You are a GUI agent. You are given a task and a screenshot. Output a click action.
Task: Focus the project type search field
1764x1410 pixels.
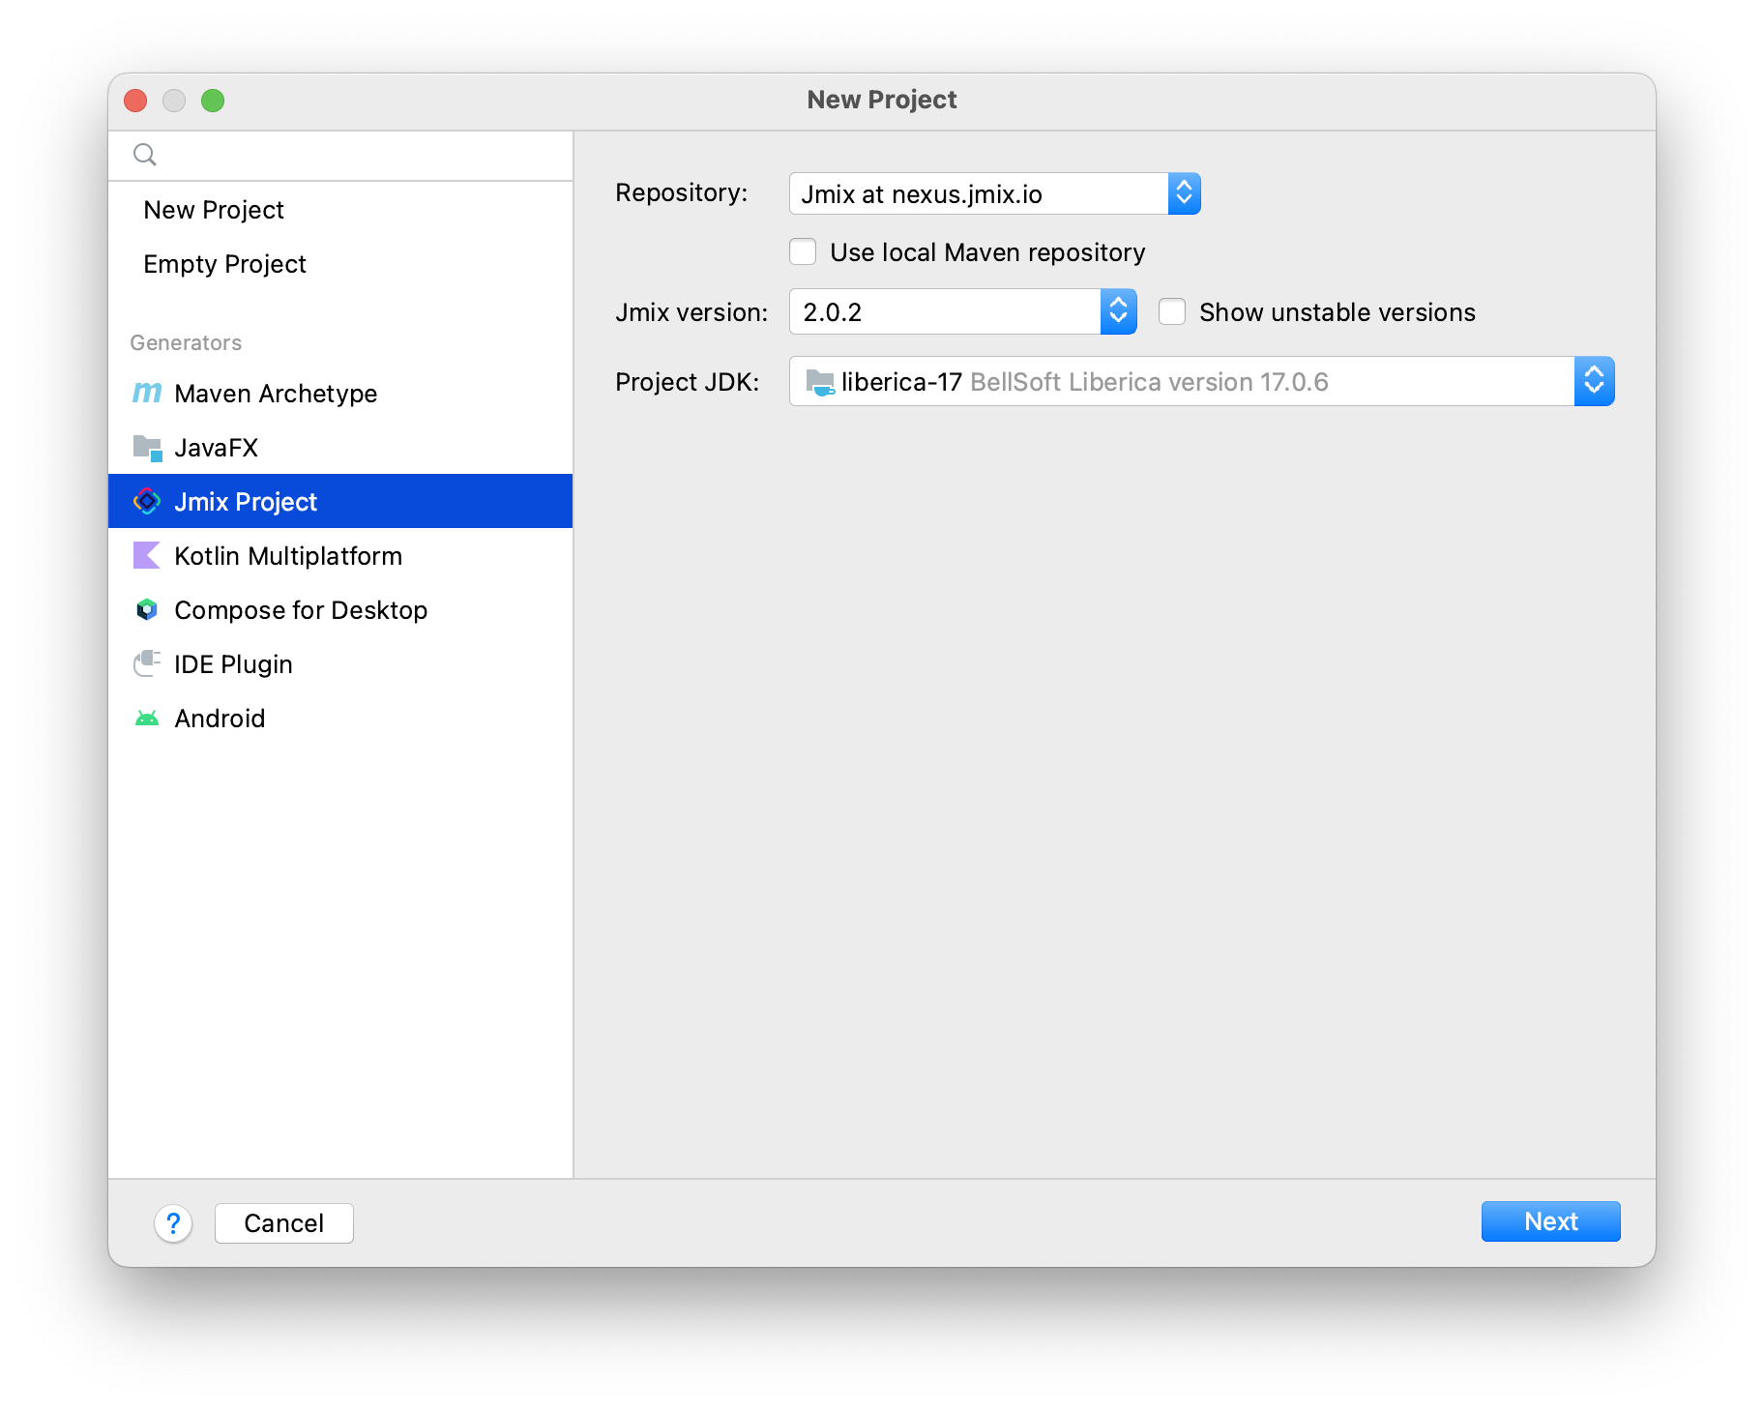coord(340,155)
